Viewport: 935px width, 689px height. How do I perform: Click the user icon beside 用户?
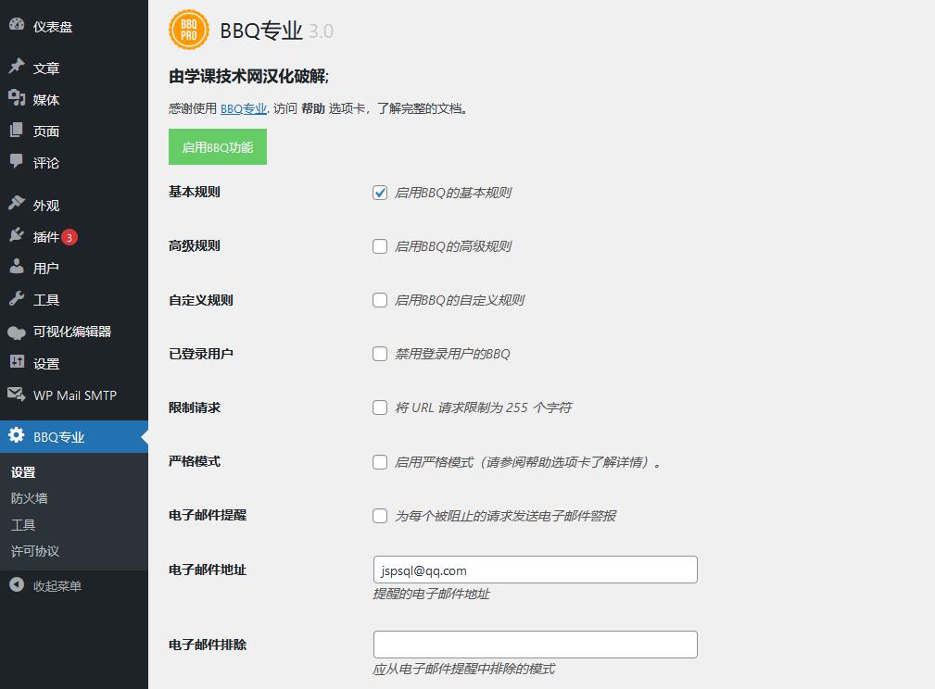(17, 267)
